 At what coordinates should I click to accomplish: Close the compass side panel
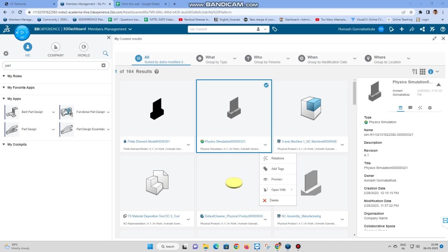(x=109, y=37)
